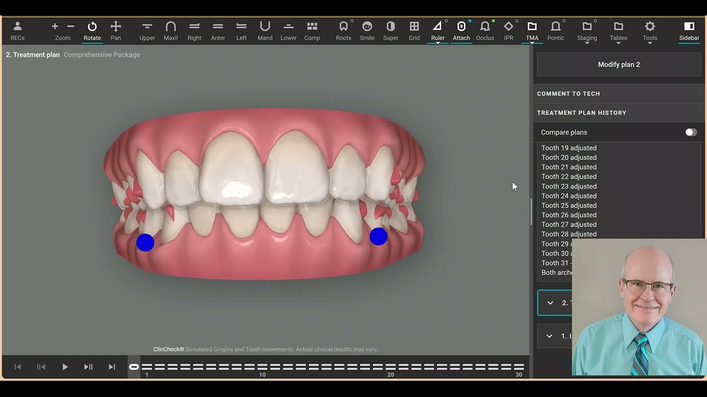Image resolution: width=707 pixels, height=397 pixels.
Task: Jump to the first stage
Action: click(x=18, y=367)
